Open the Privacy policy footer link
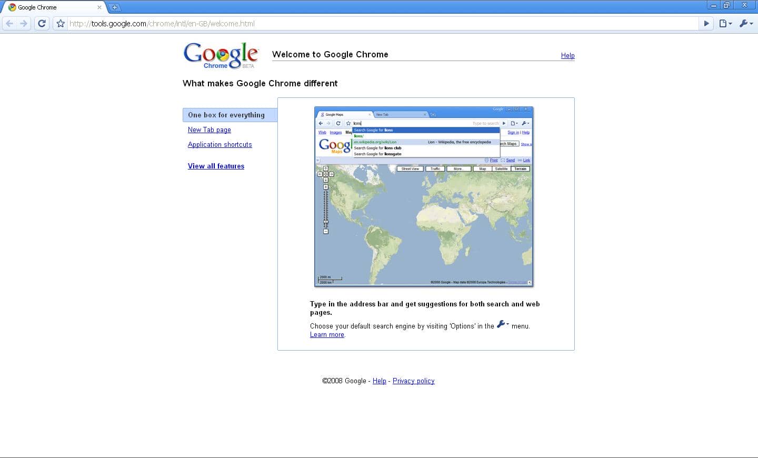Viewport: 758px width, 458px height. 413,381
